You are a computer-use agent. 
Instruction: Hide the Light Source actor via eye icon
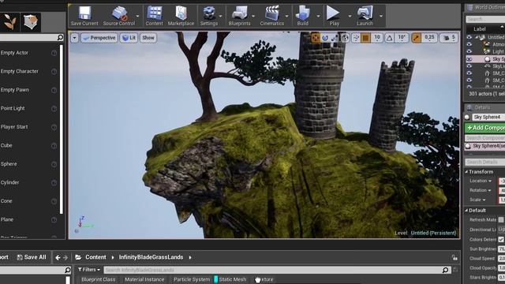click(x=469, y=51)
